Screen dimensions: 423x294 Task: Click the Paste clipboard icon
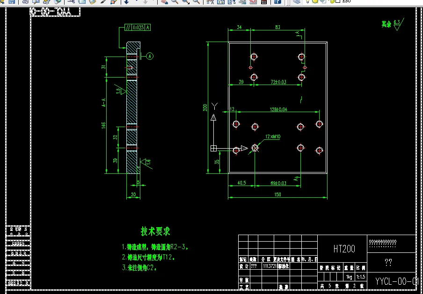(x=92, y=1)
